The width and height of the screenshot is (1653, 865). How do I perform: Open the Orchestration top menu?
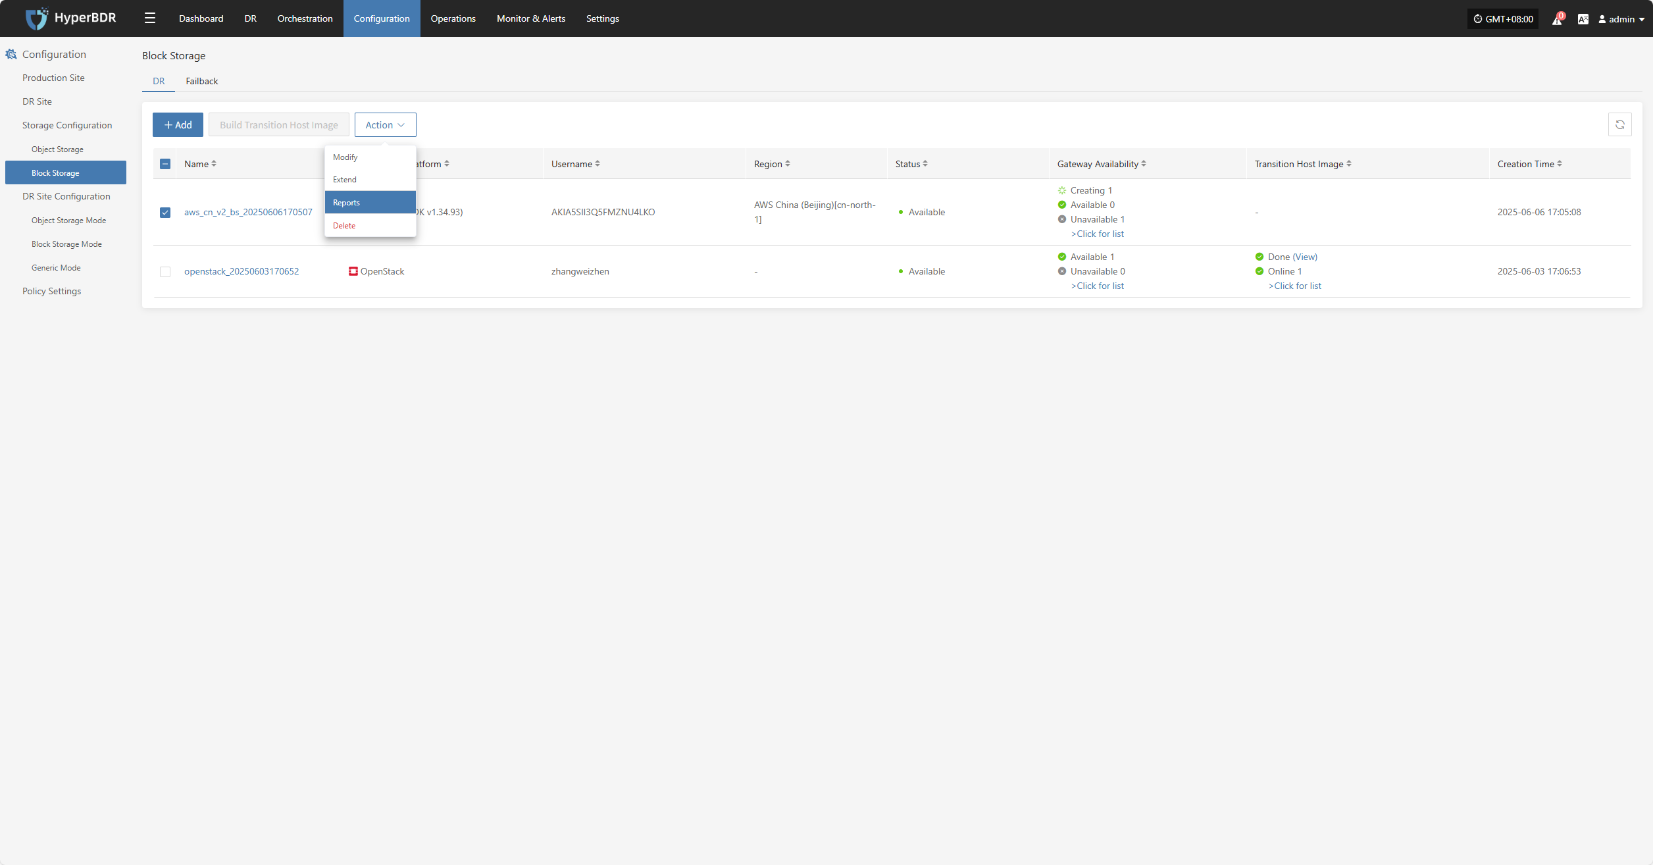coord(305,18)
